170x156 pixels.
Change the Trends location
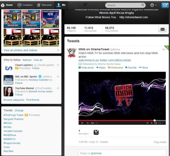pyautogui.click(x=19, y=110)
